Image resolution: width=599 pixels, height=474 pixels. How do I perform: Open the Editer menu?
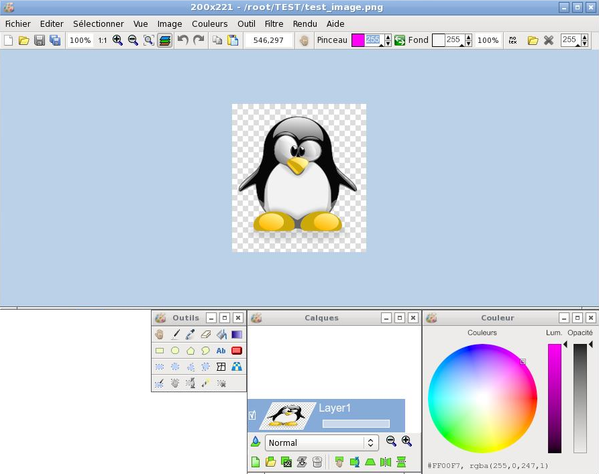52,23
